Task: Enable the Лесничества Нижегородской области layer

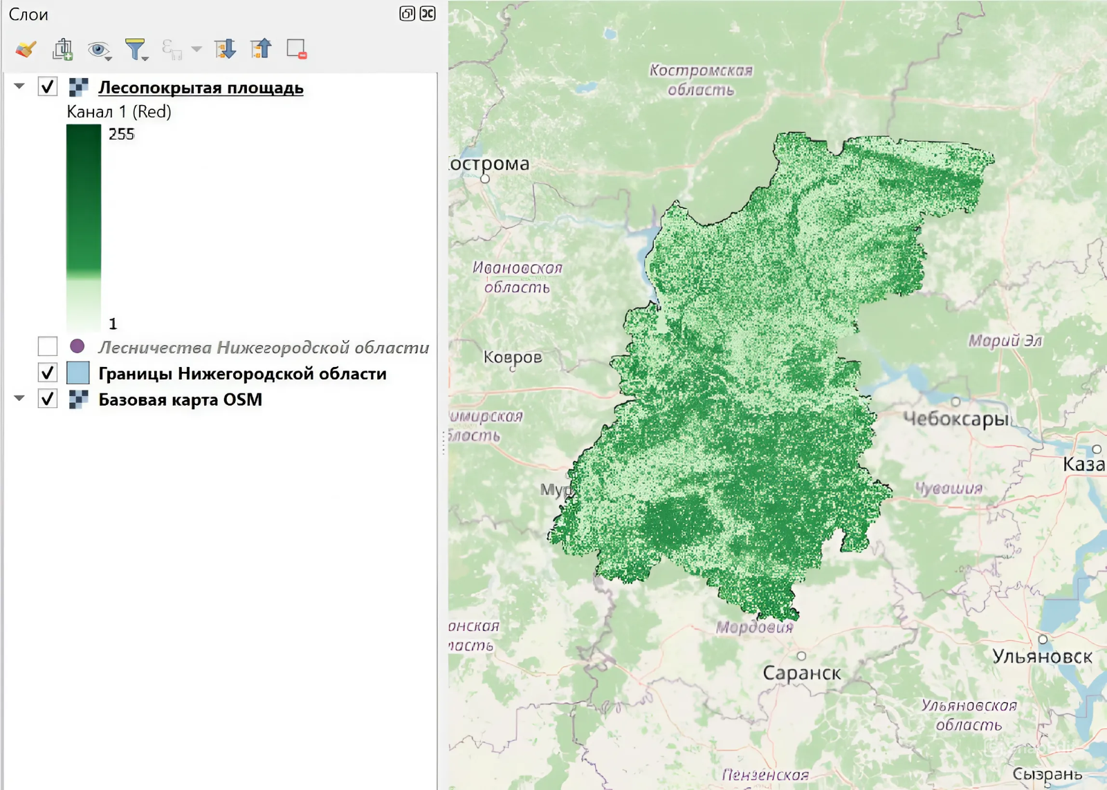Action: [47, 346]
